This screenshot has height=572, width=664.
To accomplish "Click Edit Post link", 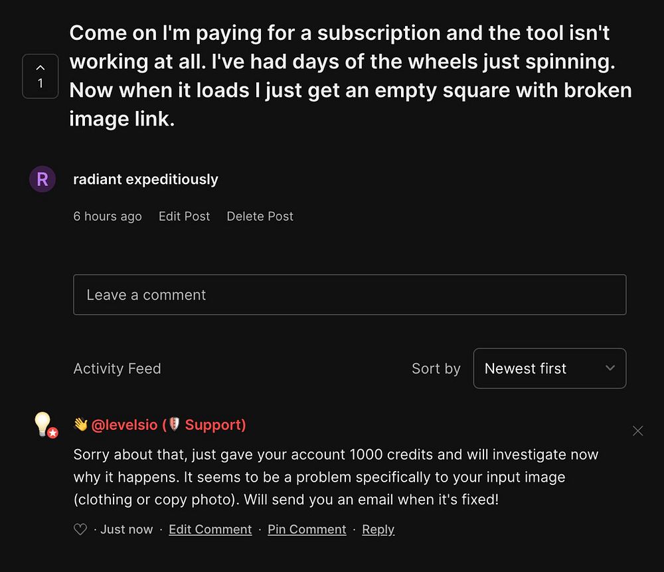I will (x=184, y=216).
